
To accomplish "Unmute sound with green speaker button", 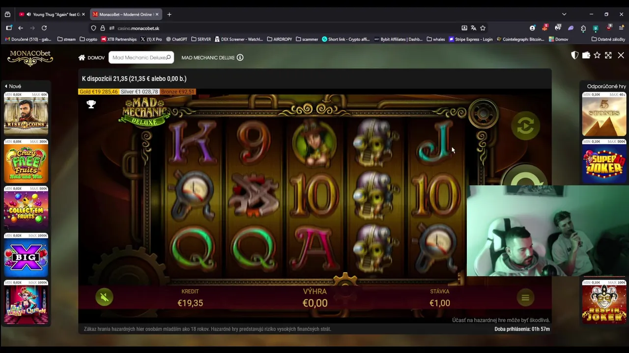I will point(104,297).
